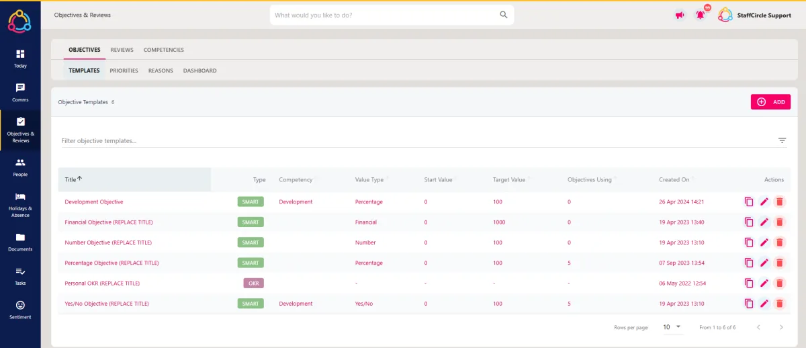
Task: Delete the Percentage Objective template
Action: point(779,263)
